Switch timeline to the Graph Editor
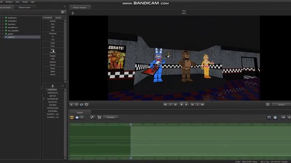291x163 pixels. point(82,118)
